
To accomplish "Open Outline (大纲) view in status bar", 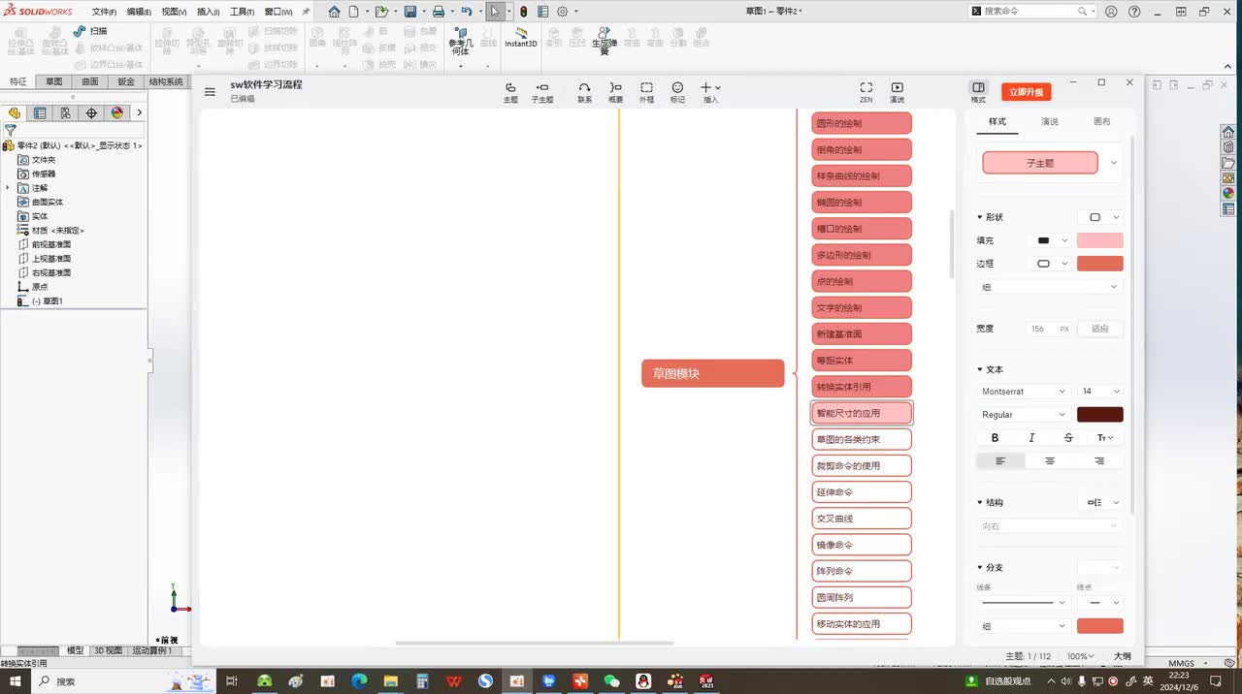I will 1123,656.
